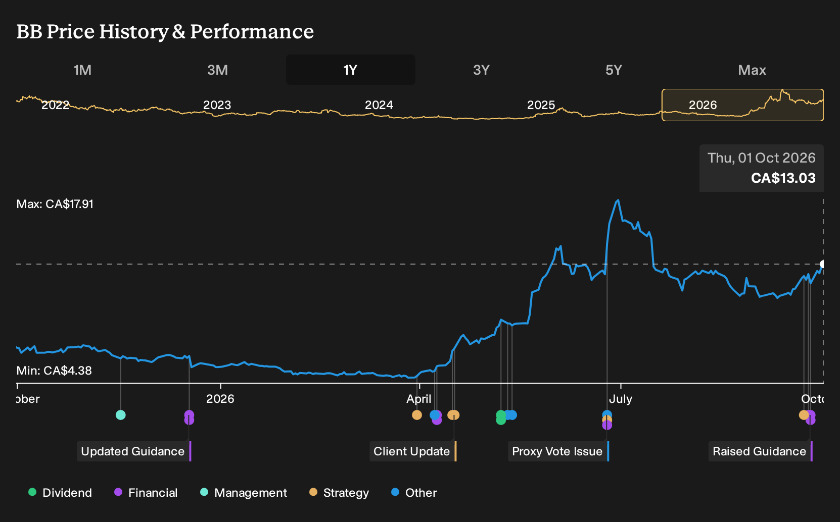Toggle the Financial legend filter
This screenshot has height=522, width=840.
[x=146, y=493]
